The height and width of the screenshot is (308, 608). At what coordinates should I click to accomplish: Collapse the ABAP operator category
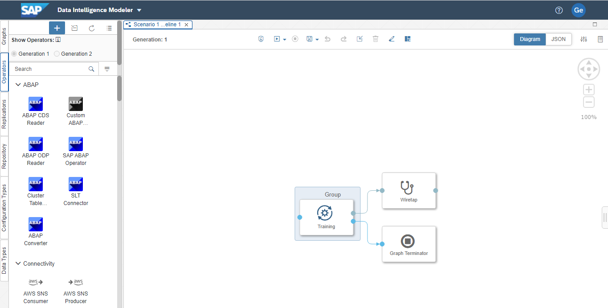coord(18,85)
